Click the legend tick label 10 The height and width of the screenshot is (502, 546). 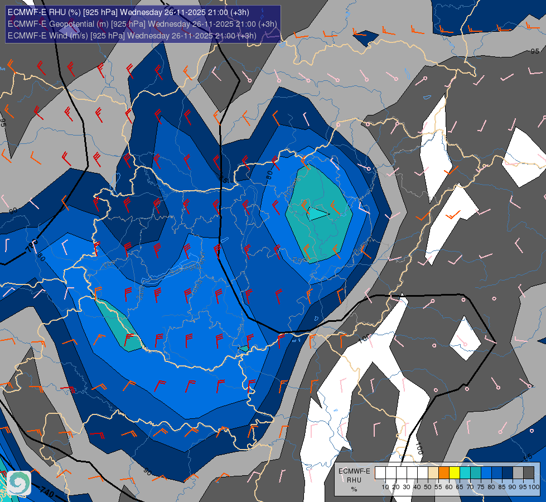pyautogui.click(x=385, y=487)
